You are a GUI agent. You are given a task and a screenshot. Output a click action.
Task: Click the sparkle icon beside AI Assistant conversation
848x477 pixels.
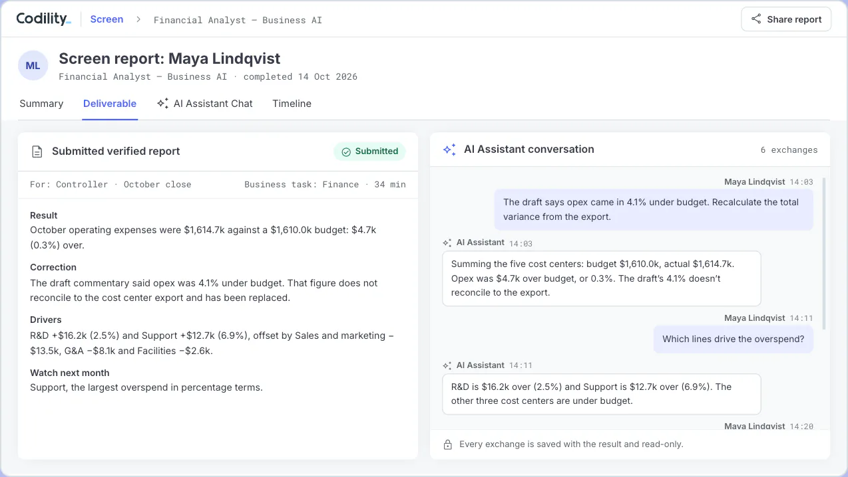(449, 149)
